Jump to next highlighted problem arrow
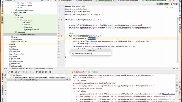This screenshot has height=102, width=182. tap(177, 7)
